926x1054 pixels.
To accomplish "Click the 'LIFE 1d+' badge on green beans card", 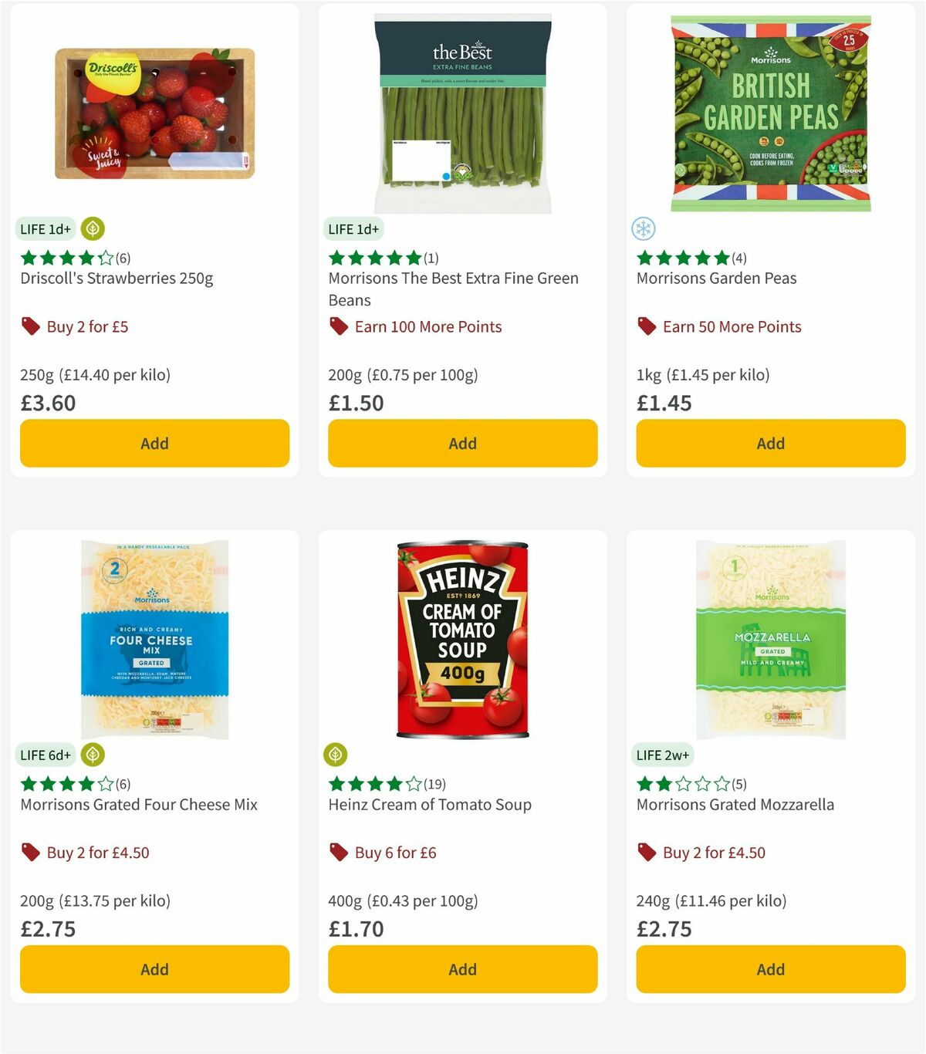I will pyautogui.click(x=353, y=229).
